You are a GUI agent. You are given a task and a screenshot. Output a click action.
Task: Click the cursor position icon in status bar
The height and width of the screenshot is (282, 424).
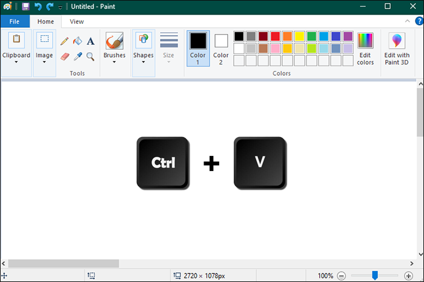tap(4, 276)
